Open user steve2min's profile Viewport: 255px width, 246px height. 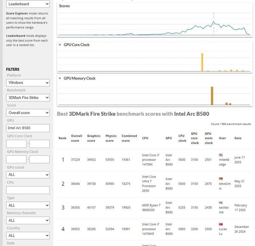224,186
